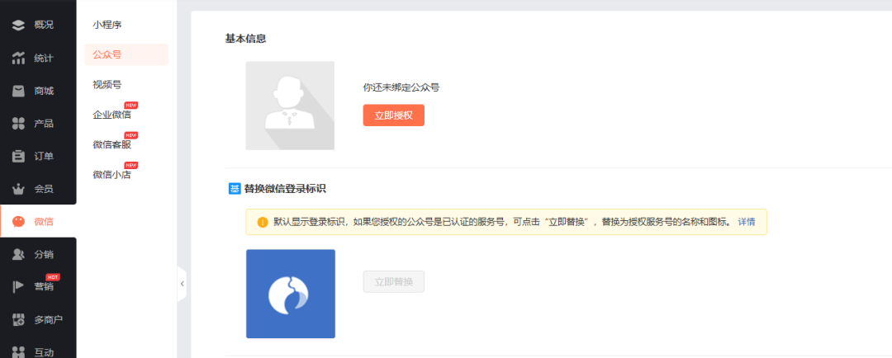Click the HOT badge on 营销
Viewport: 892px width, 358px height.
tap(53, 276)
